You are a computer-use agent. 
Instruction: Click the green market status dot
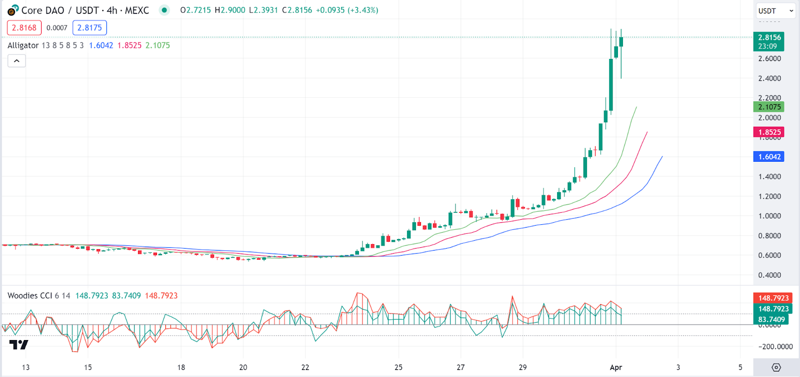point(164,10)
